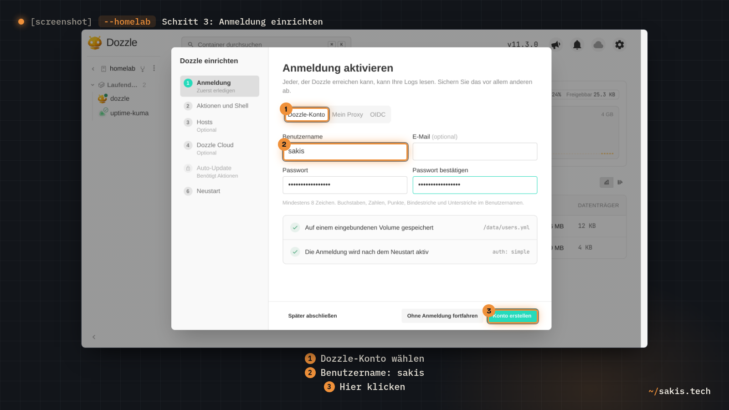
Task: Open the notifications bell icon
Action: click(577, 45)
